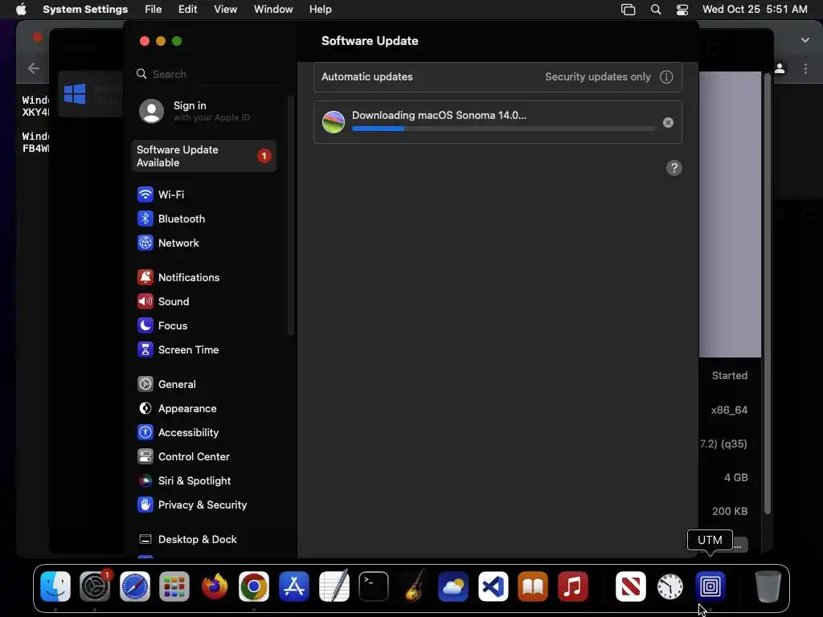Open the System Settings menu
This screenshot has height=617, width=823.
(85, 10)
